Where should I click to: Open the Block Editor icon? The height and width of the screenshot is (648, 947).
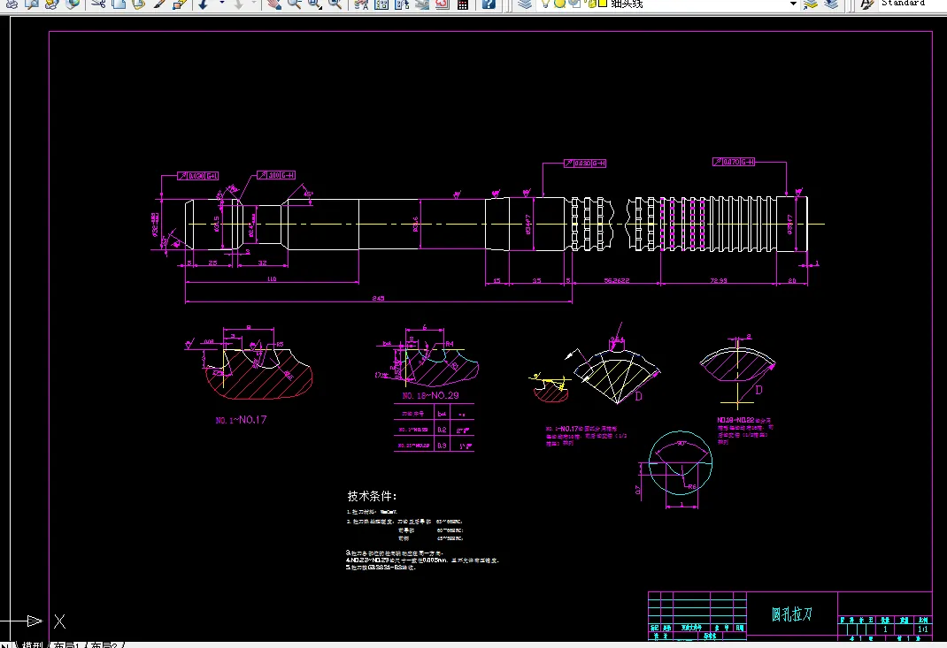click(x=180, y=4)
